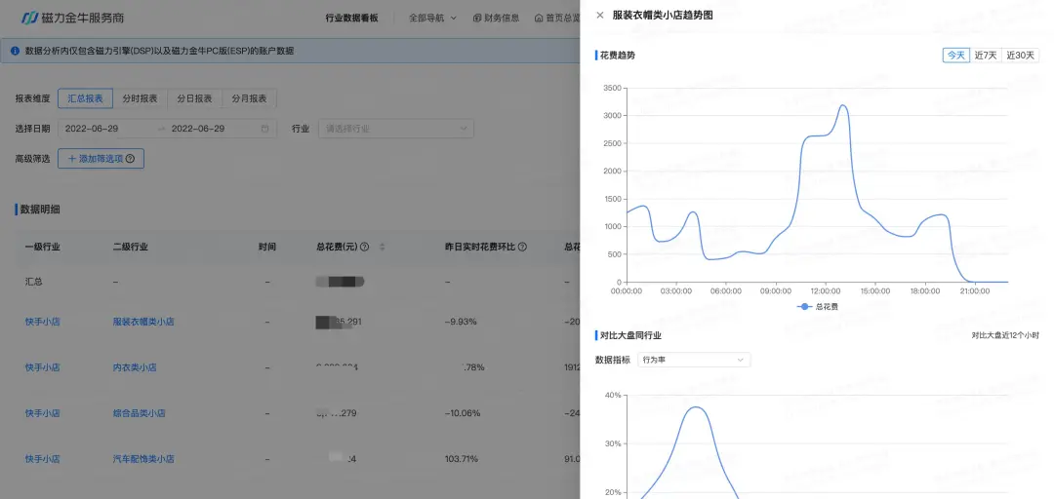Sort by 总花费(元) column arrows
1054x499 pixels.
382,248
